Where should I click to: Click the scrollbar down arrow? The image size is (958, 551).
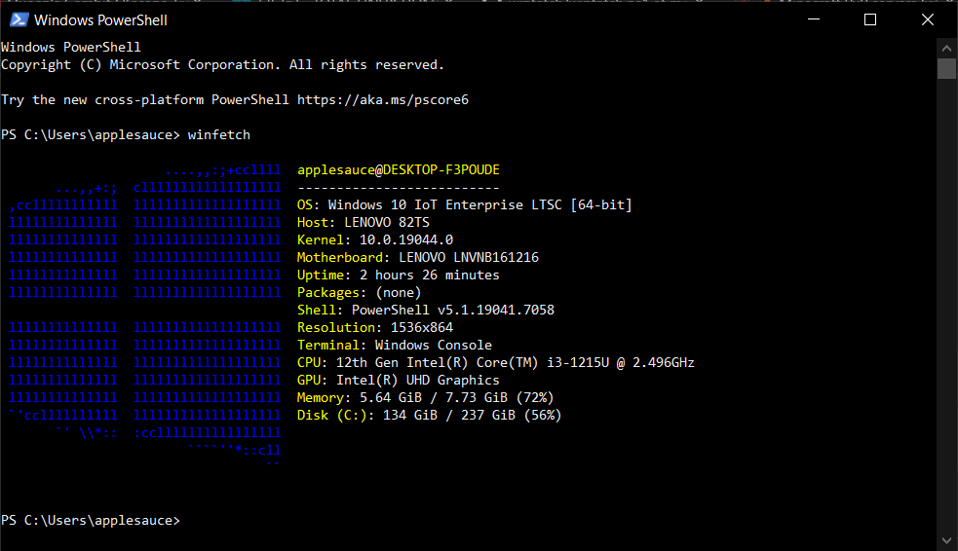click(946, 540)
